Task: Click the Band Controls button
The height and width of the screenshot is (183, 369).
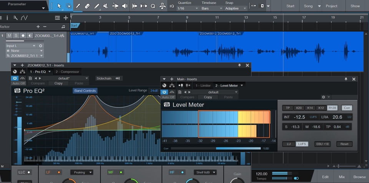Action: point(85,91)
